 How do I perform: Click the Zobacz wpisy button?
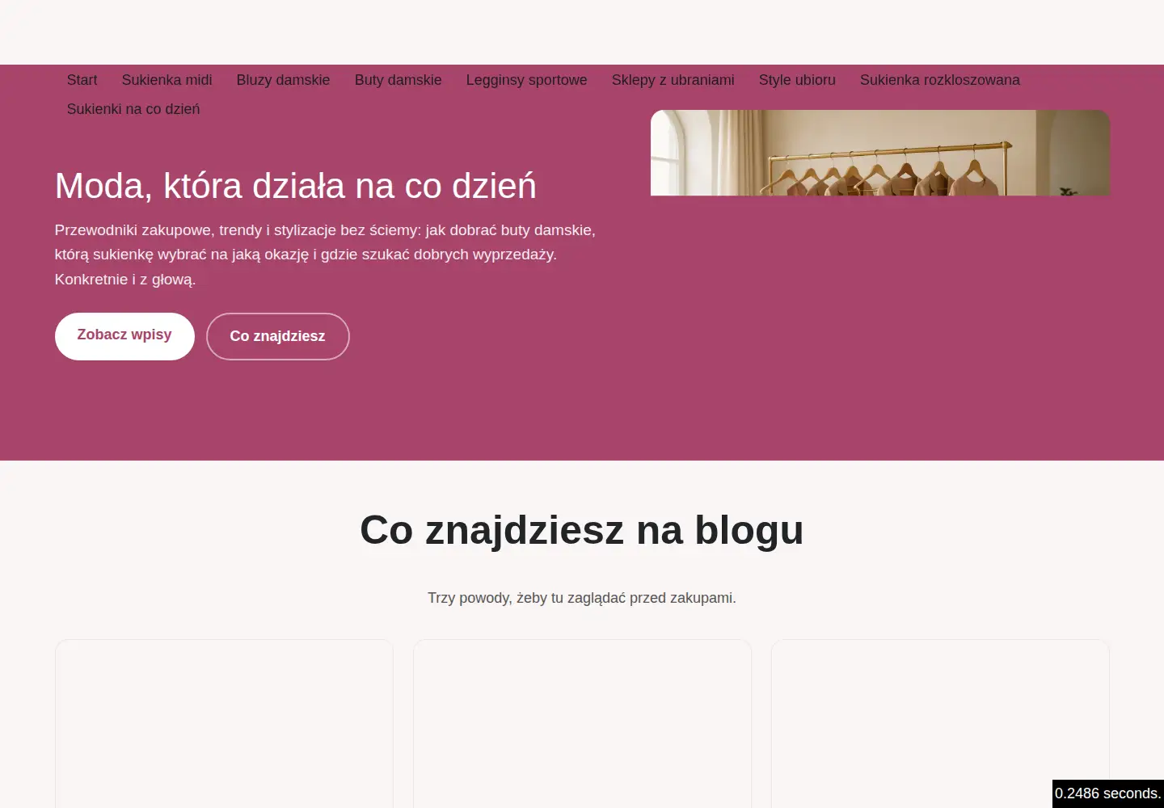[x=124, y=336]
